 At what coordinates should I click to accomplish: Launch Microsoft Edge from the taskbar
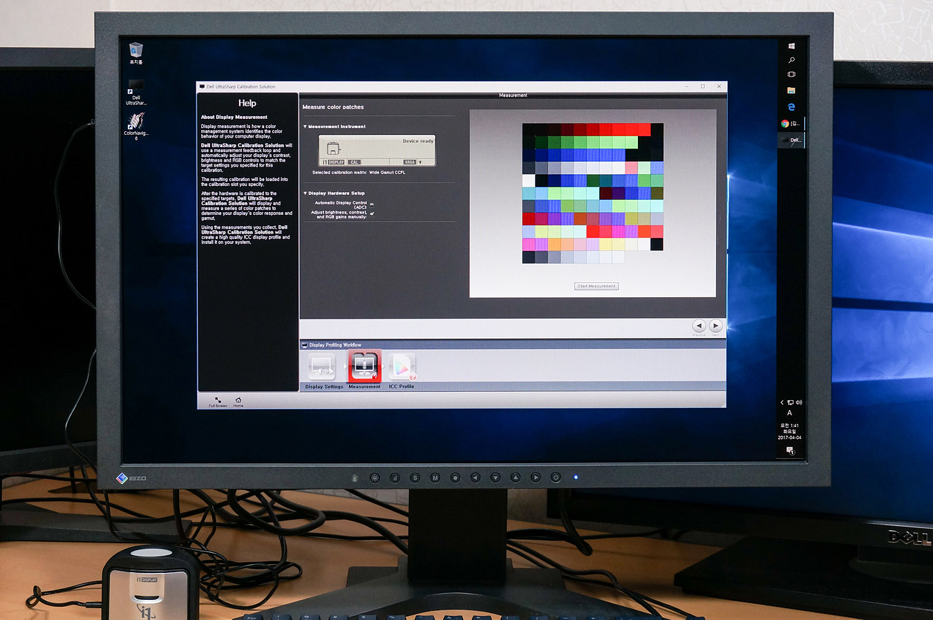tap(791, 107)
